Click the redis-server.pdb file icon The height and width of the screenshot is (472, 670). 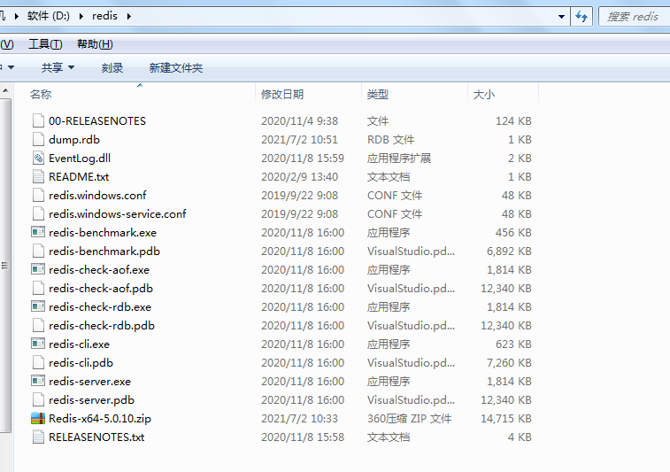38,399
